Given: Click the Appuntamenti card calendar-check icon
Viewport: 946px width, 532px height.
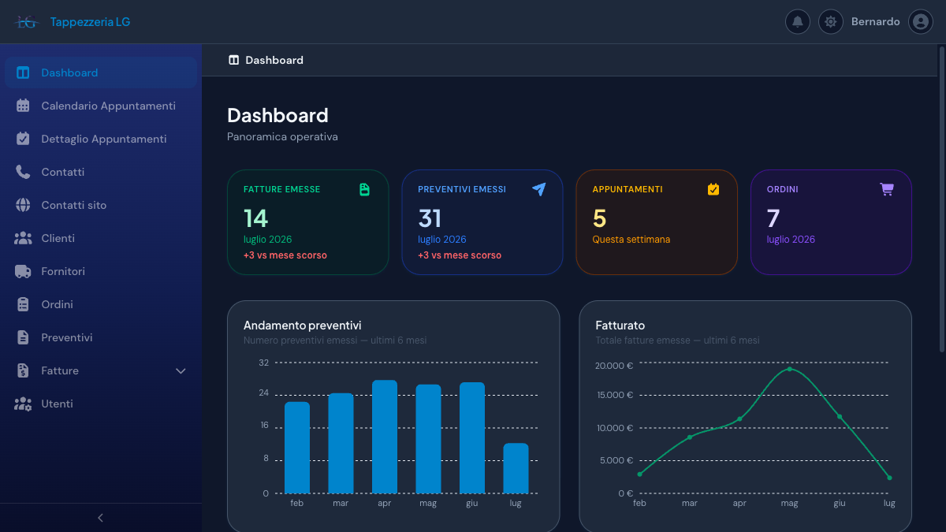Looking at the screenshot, I should pyautogui.click(x=713, y=189).
